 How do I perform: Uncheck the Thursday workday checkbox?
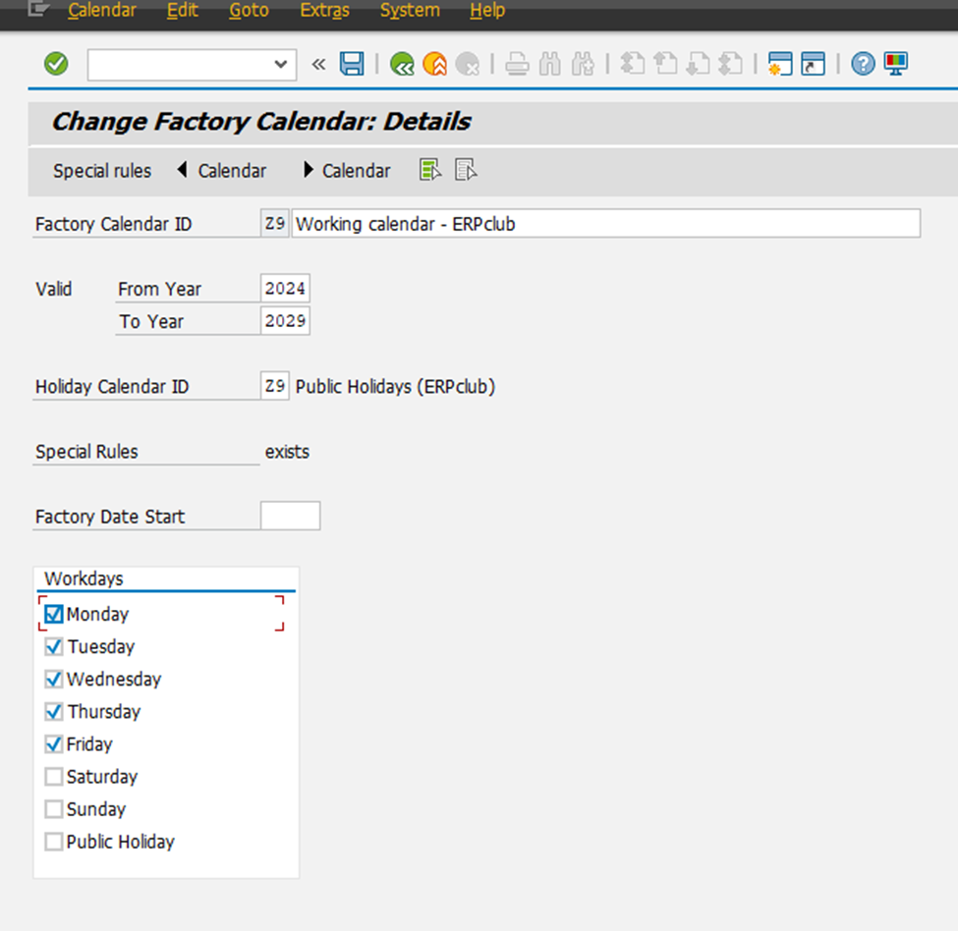click(54, 711)
